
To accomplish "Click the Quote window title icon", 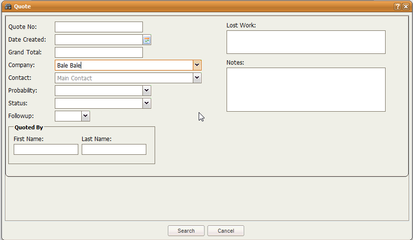I will 8,6.
